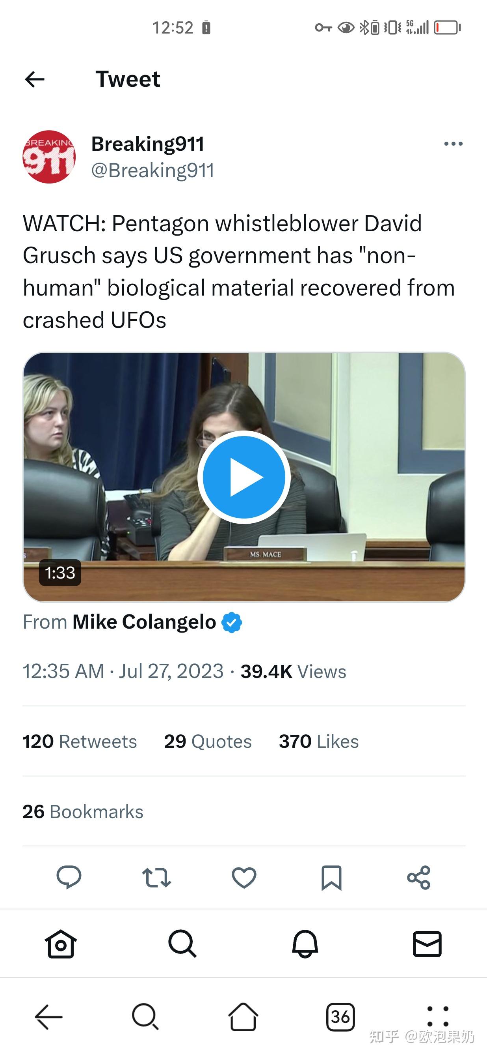Open the browser tabs counter showing 36
Viewport: 487px width, 1056px height.
(340, 1017)
